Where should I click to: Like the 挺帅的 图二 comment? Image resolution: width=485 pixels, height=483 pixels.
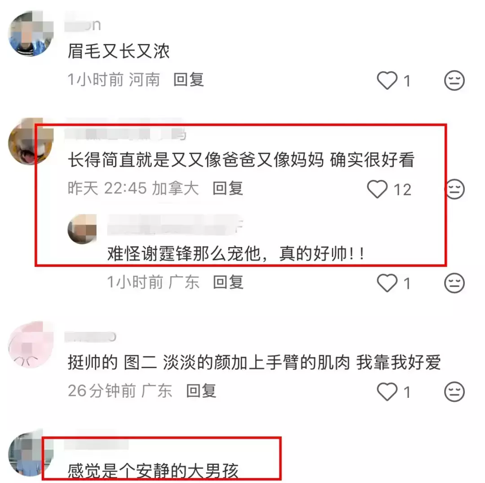pos(387,392)
